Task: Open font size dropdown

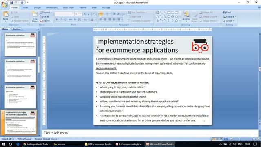Action: tap(81, 14)
